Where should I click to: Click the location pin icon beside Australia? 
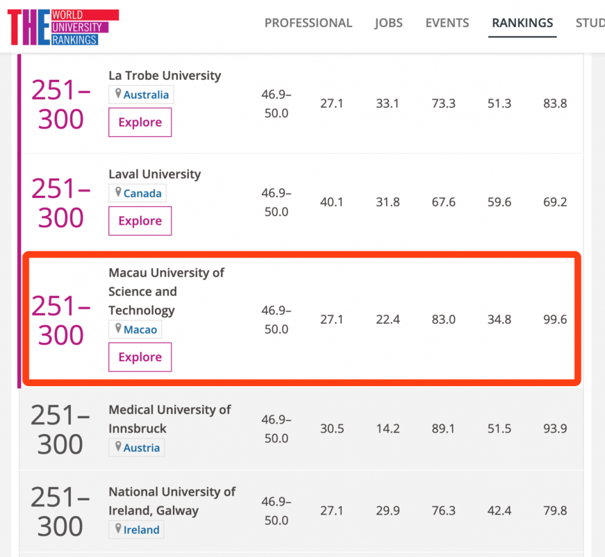118,94
